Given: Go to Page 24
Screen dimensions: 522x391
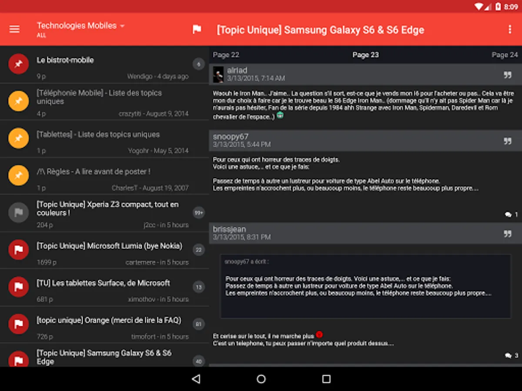Looking at the screenshot, I should [505, 55].
